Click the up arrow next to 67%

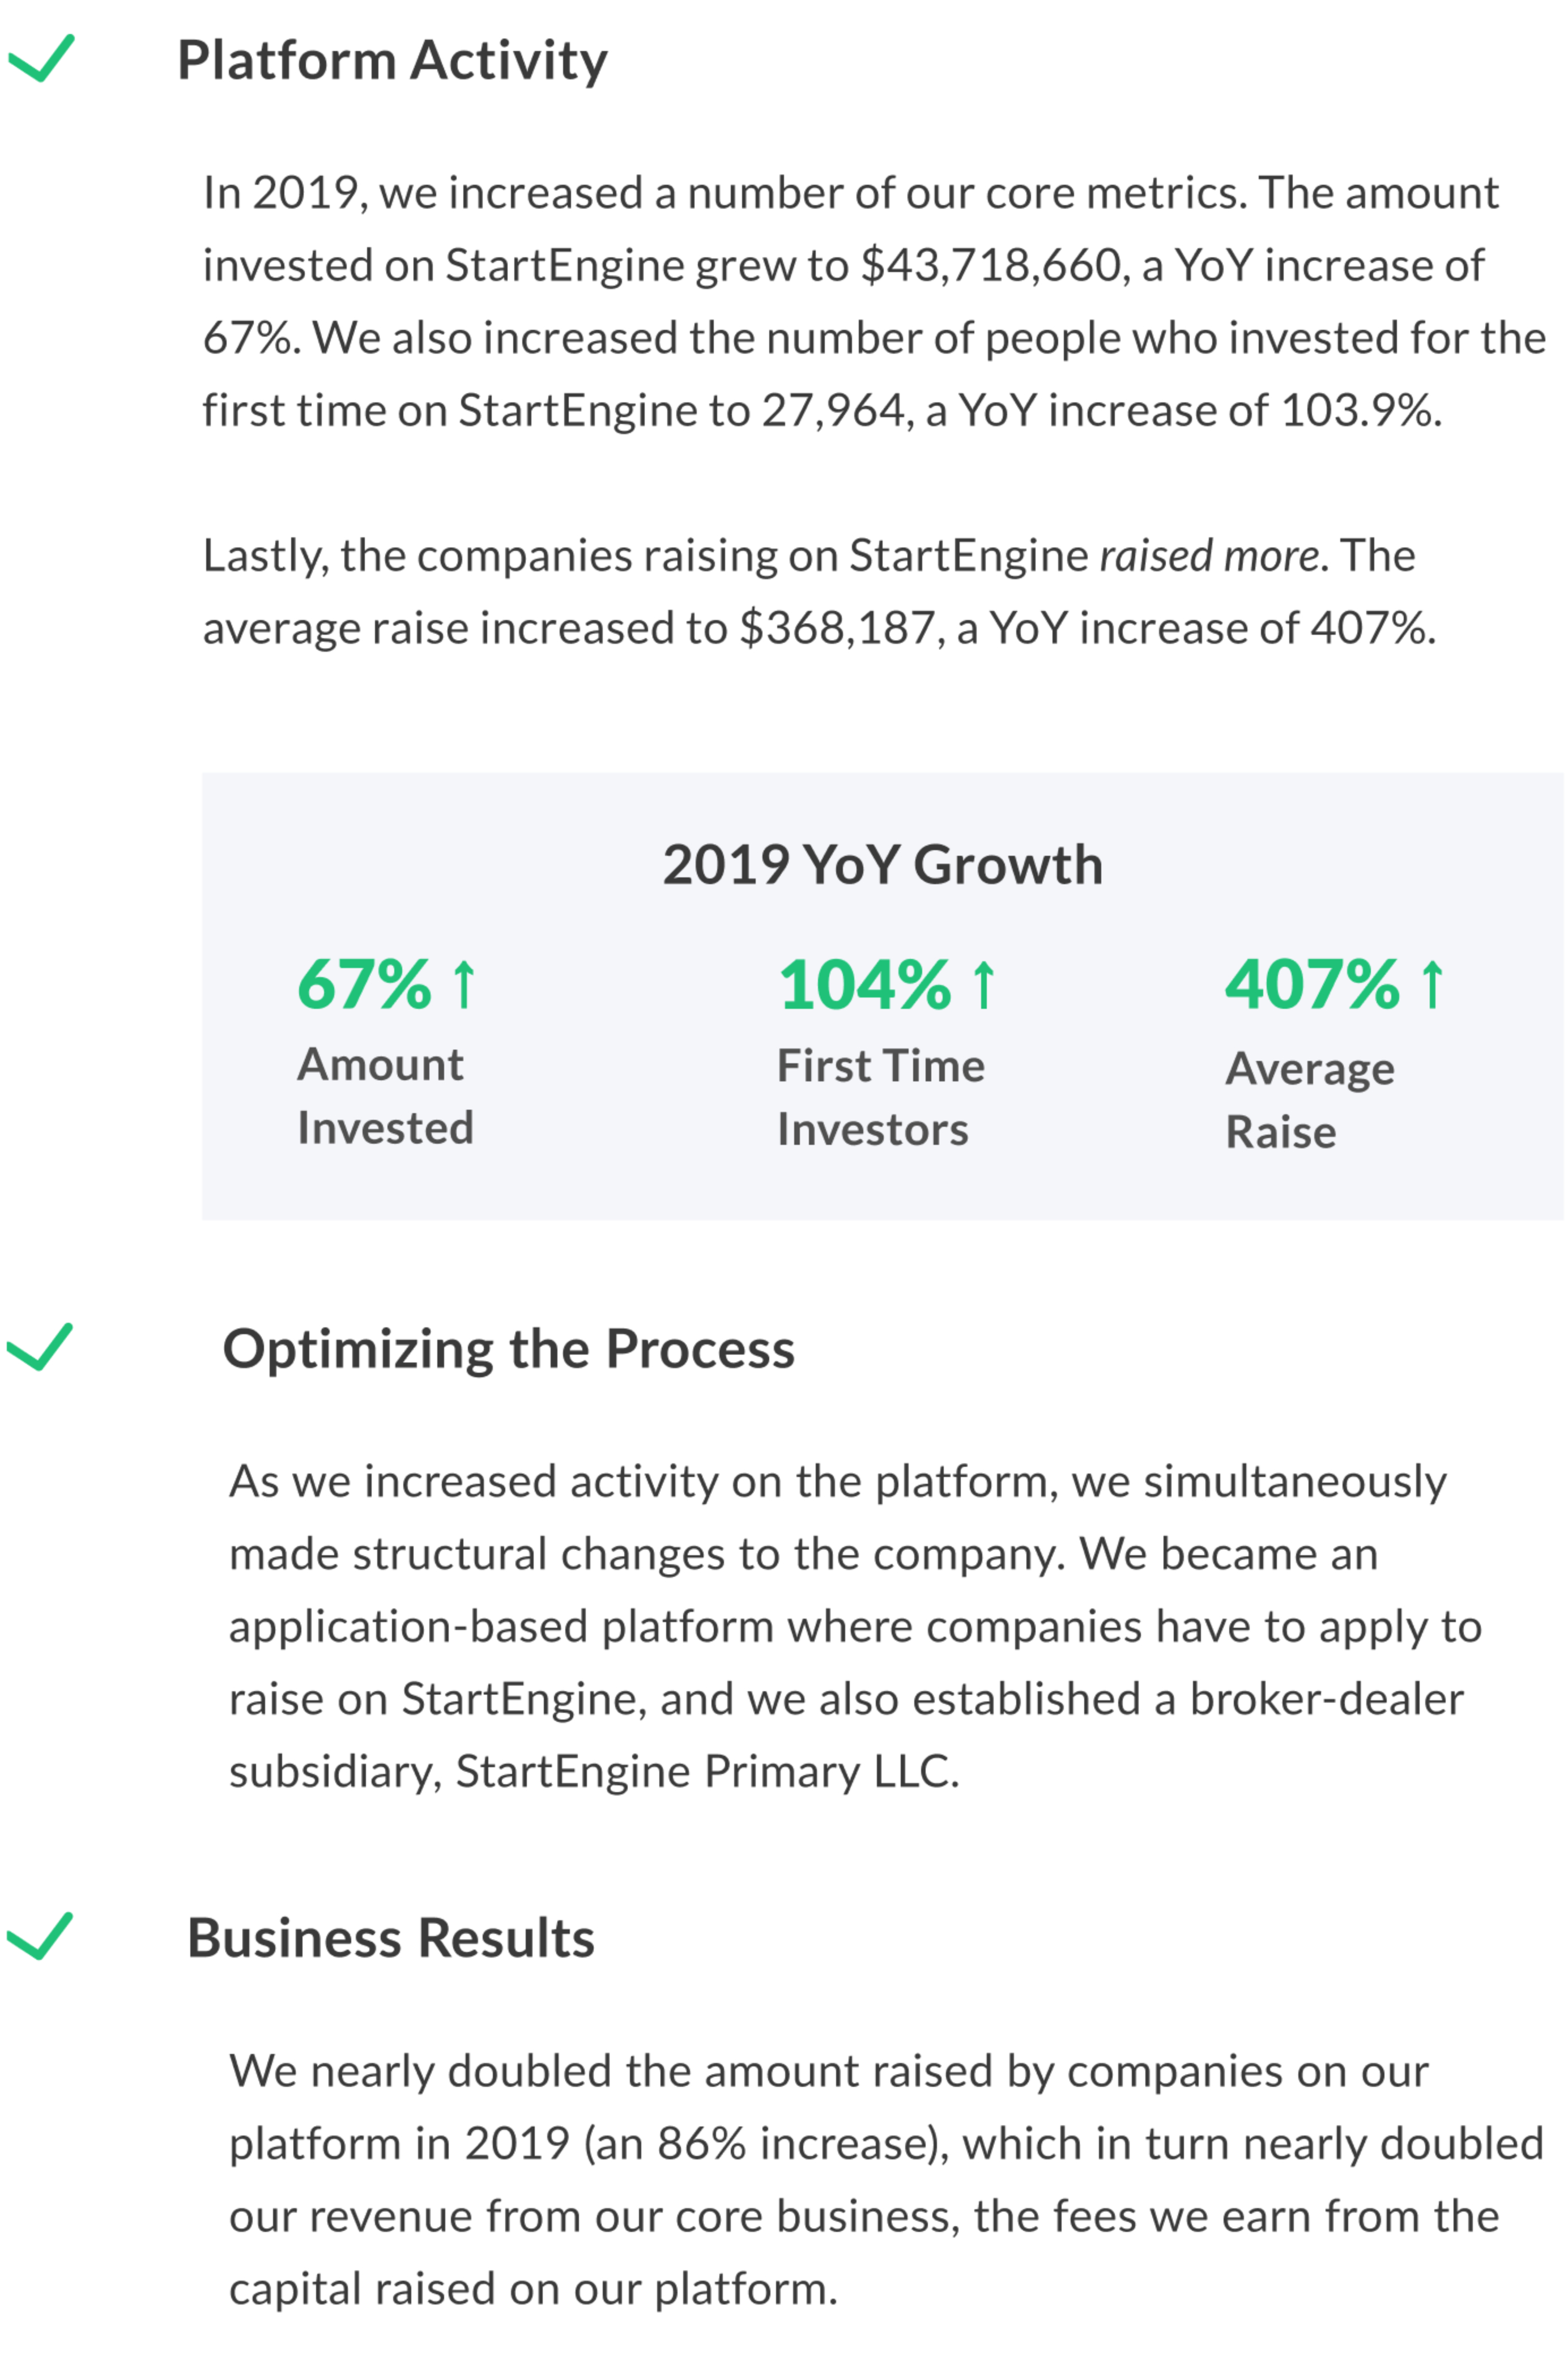(464, 986)
